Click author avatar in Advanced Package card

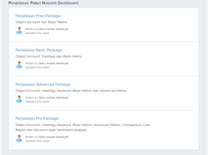19,99
